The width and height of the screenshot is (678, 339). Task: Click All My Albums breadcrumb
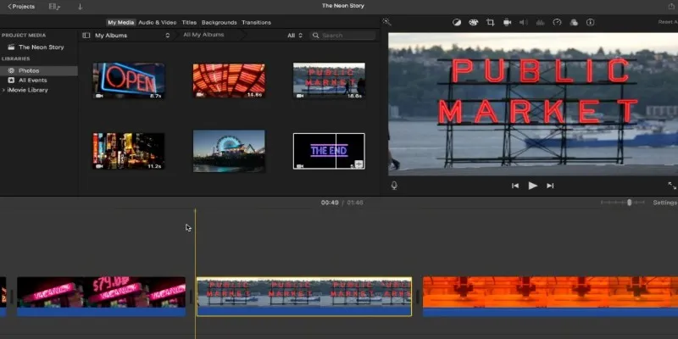[x=203, y=35]
